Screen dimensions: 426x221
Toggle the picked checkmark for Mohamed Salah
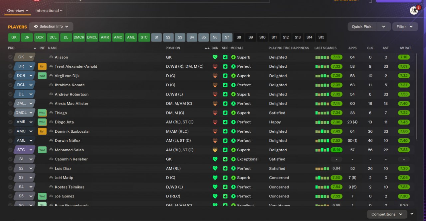point(10,150)
